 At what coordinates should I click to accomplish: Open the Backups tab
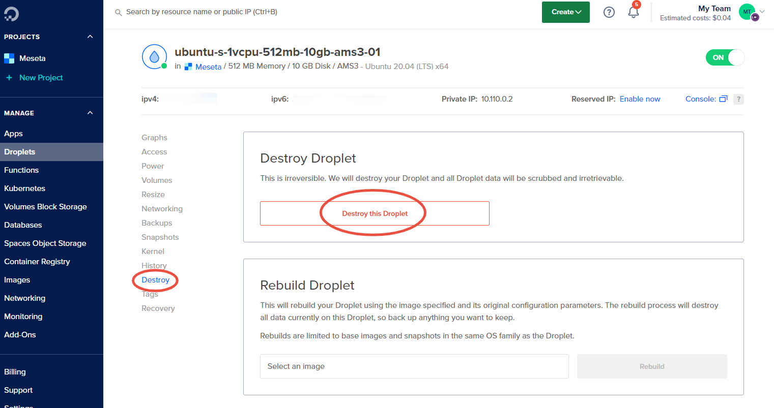click(157, 223)
